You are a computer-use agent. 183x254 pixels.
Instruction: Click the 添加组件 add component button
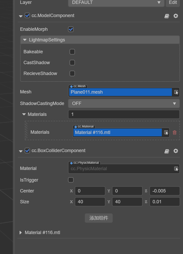[x=99, y=218]
